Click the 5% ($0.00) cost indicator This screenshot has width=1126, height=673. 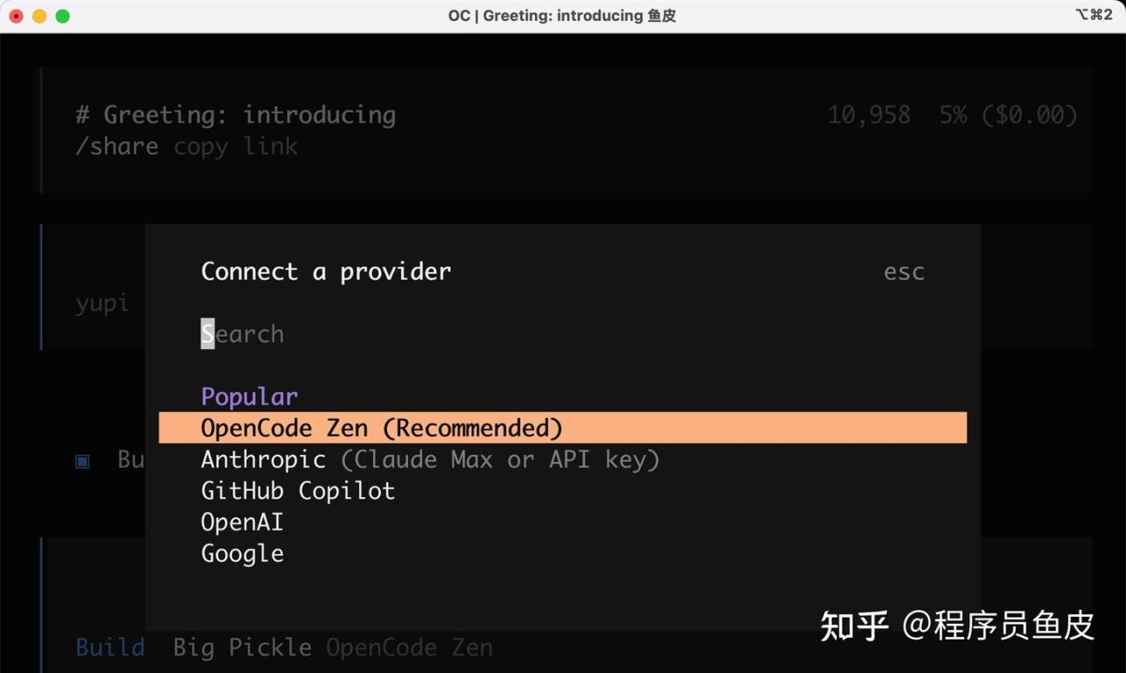(x=1007, y=115)
